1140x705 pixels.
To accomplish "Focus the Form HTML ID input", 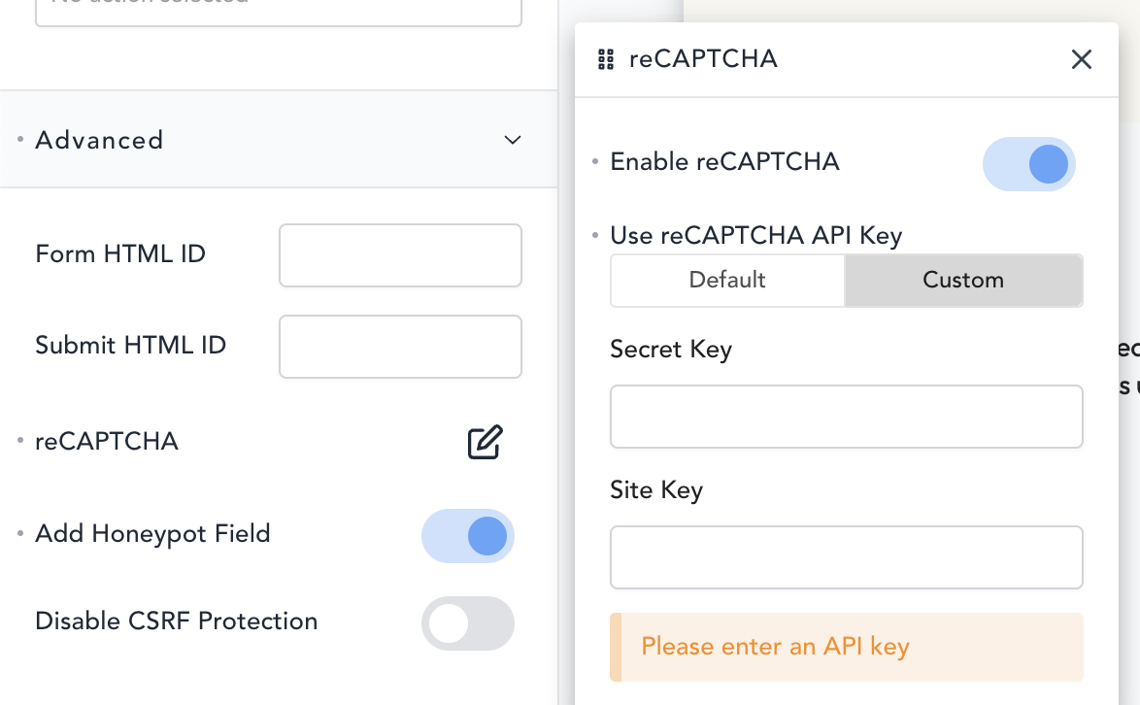I will click(400, 255).
